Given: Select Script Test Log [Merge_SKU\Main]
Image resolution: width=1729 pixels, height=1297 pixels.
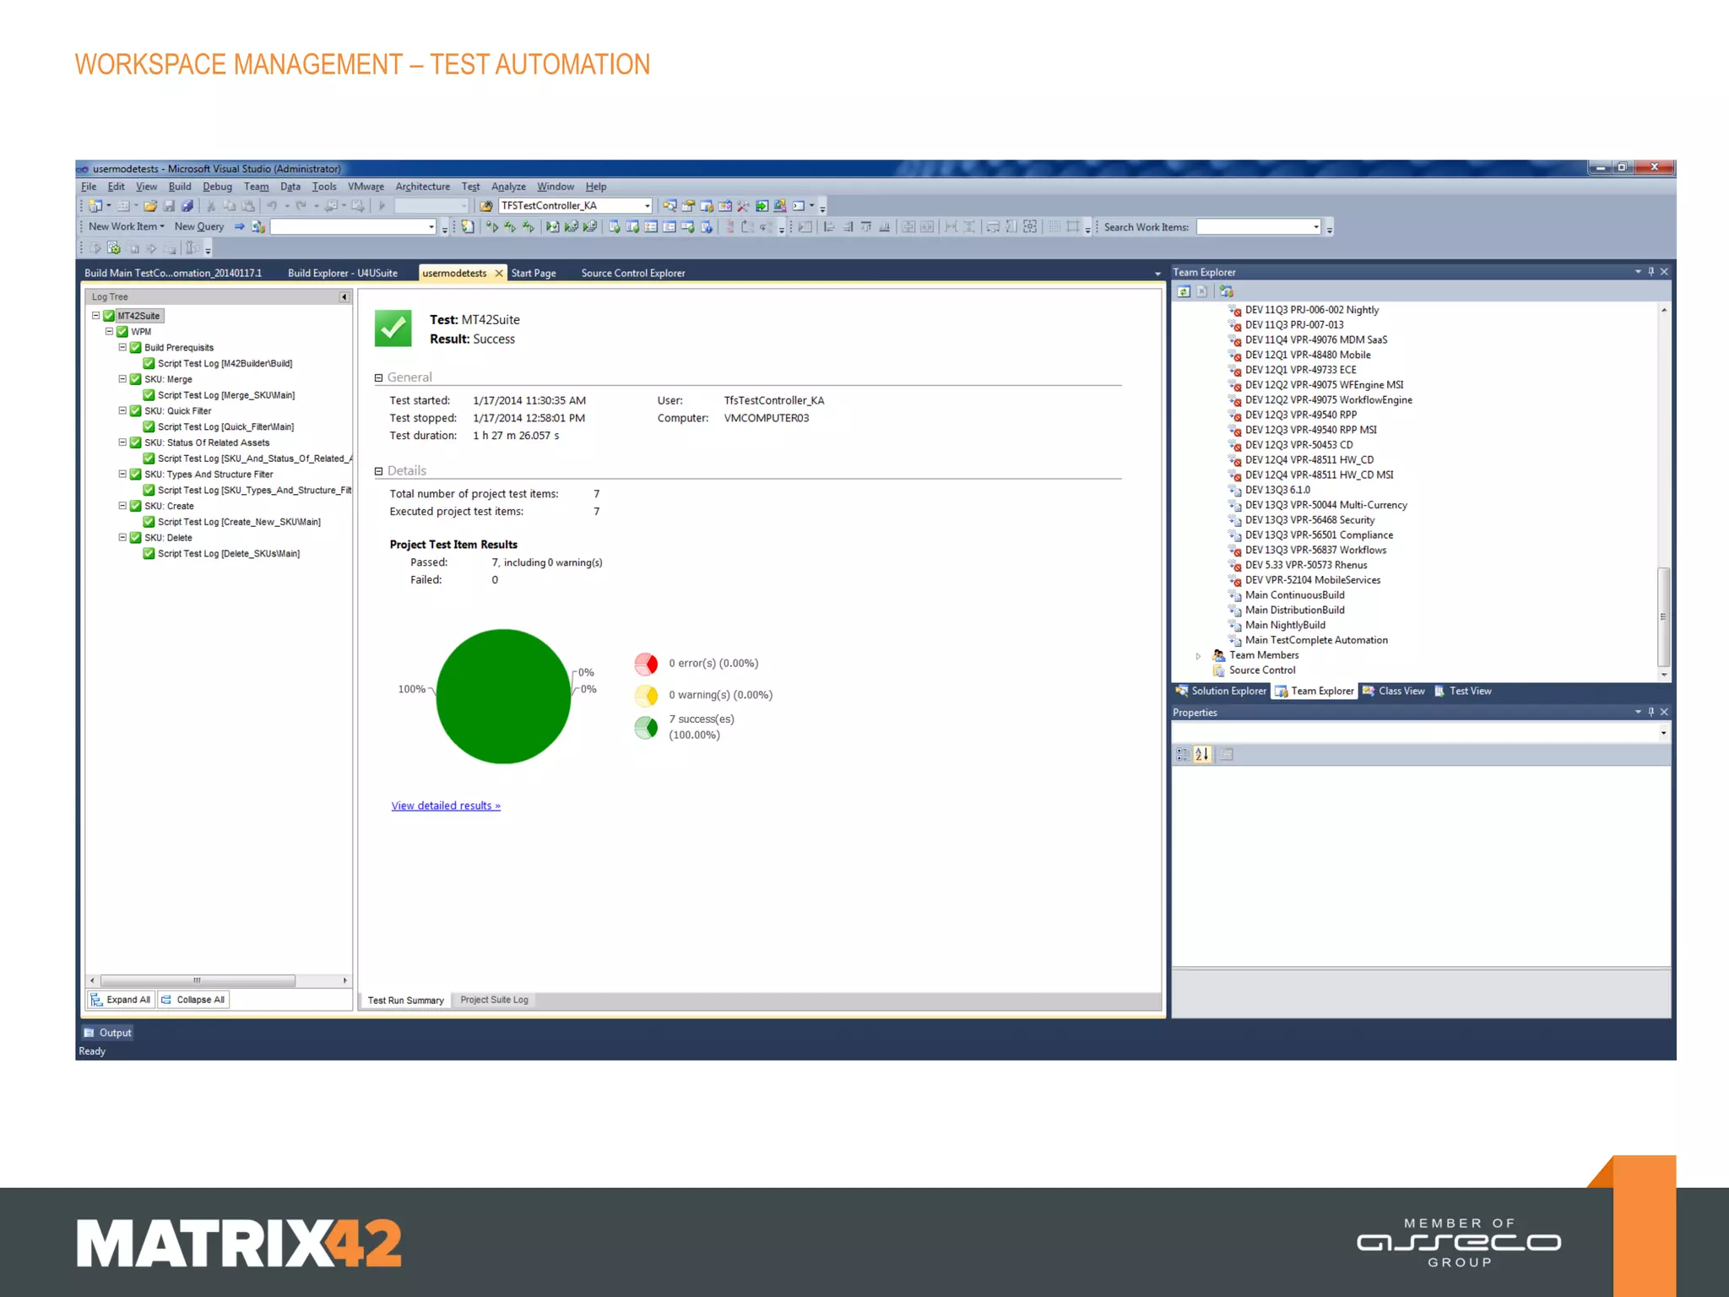Looking at the screenshot, I should point(226,395).
